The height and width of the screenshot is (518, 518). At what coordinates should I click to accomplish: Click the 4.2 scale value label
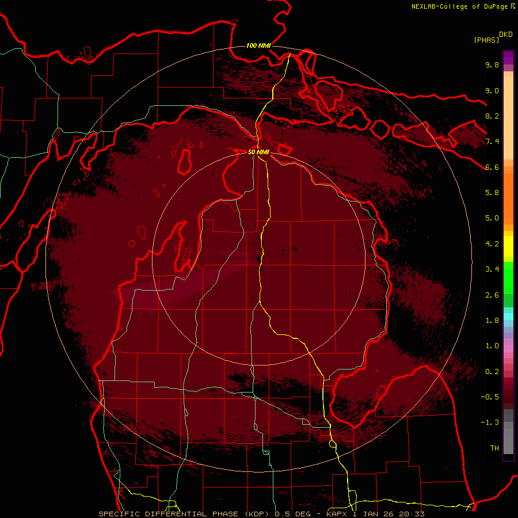coord(492,244)
